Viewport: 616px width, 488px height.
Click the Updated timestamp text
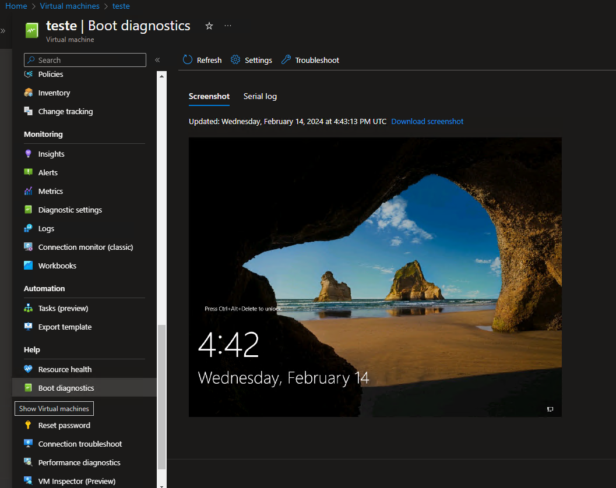click(x=287, y=121)
